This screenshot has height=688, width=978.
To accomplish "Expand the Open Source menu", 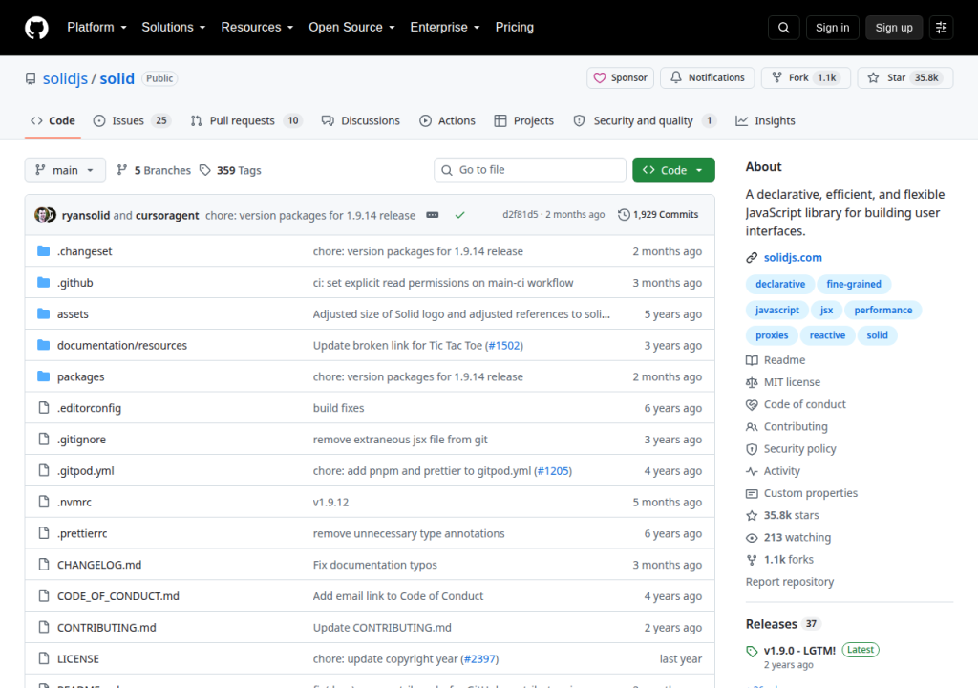I will point(351,28).
